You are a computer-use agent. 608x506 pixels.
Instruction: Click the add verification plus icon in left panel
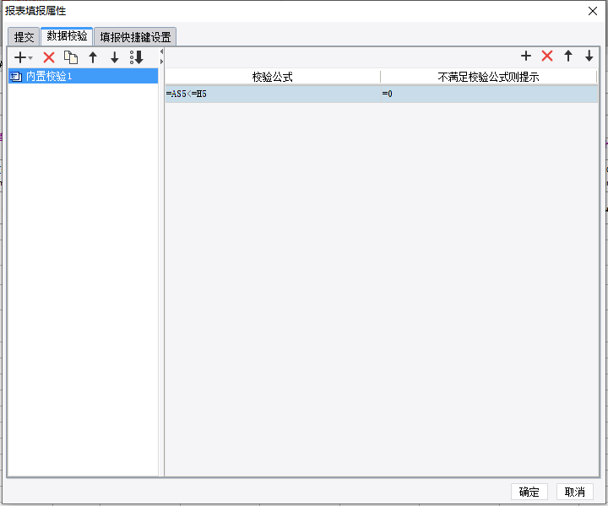pos(19,57)
